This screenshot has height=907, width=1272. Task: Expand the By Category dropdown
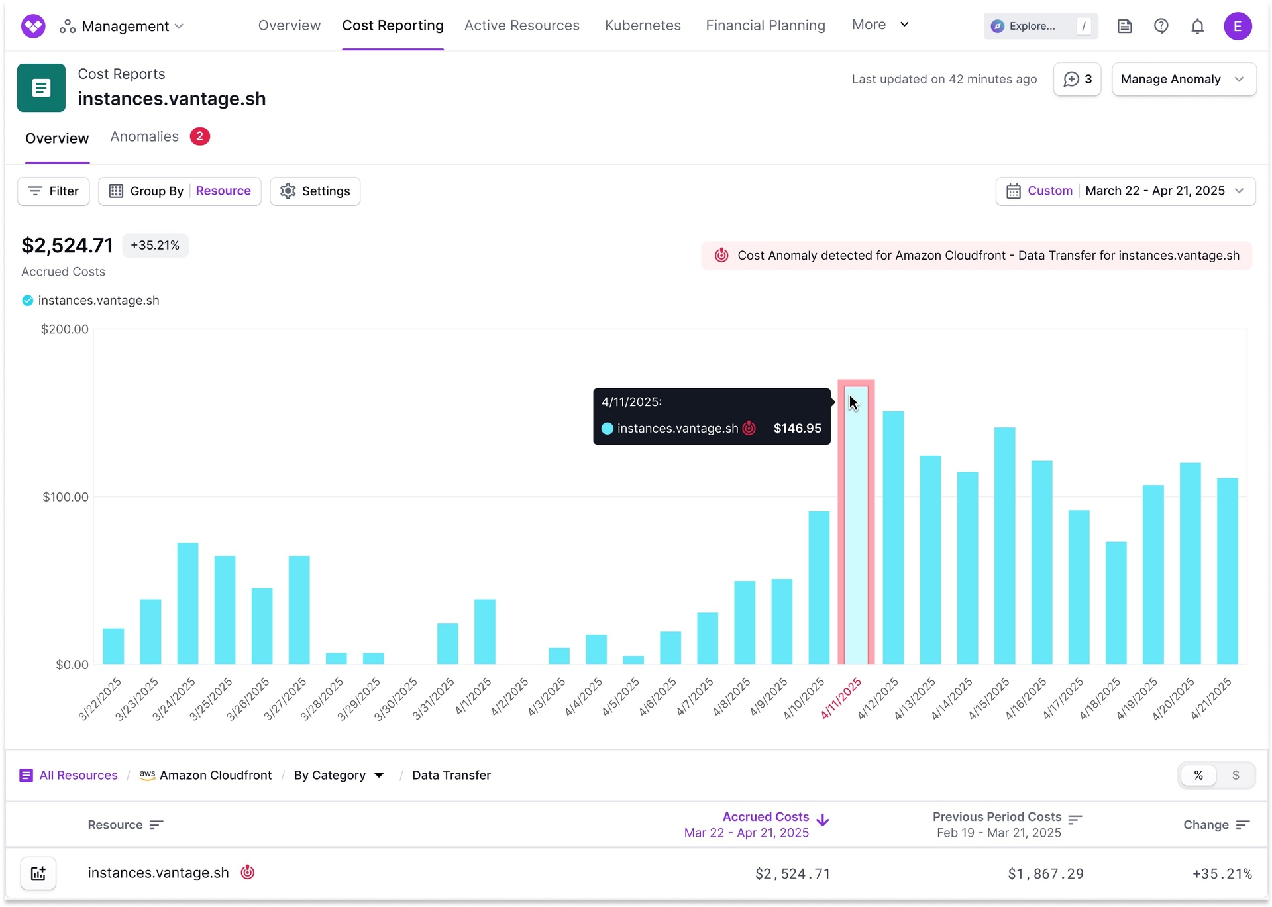click(x=339, y=775)
